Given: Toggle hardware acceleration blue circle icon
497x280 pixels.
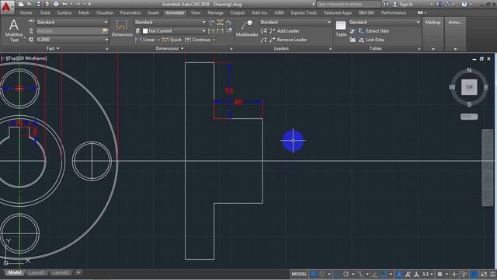Looking at the screenshot, I should (x=474, y=274).
